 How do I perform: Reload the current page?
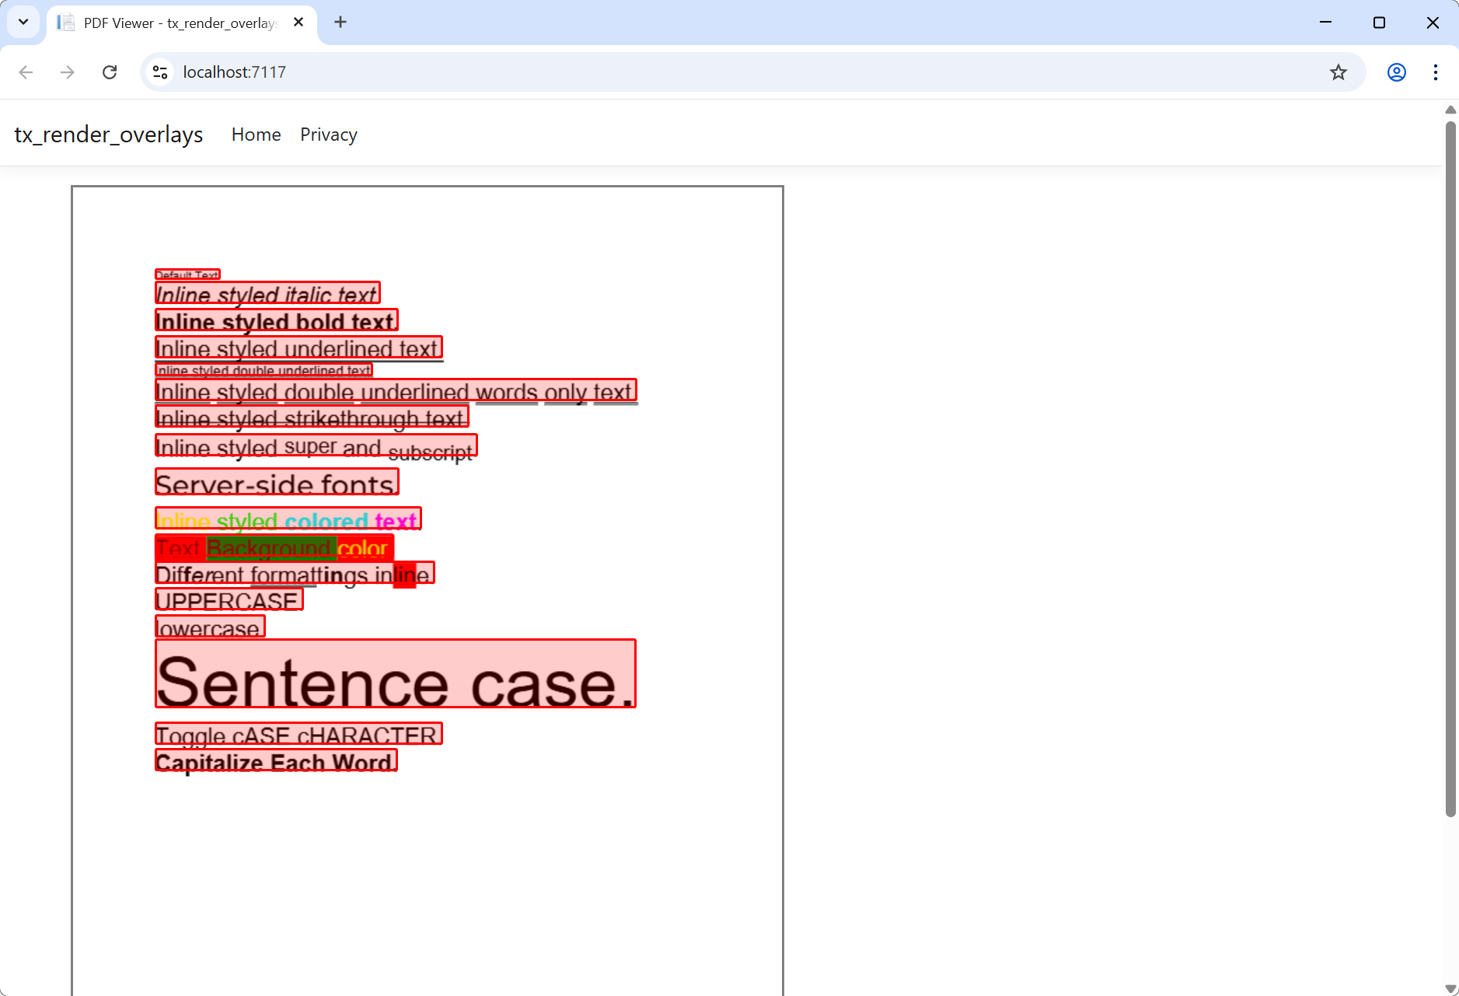point(110,72)
